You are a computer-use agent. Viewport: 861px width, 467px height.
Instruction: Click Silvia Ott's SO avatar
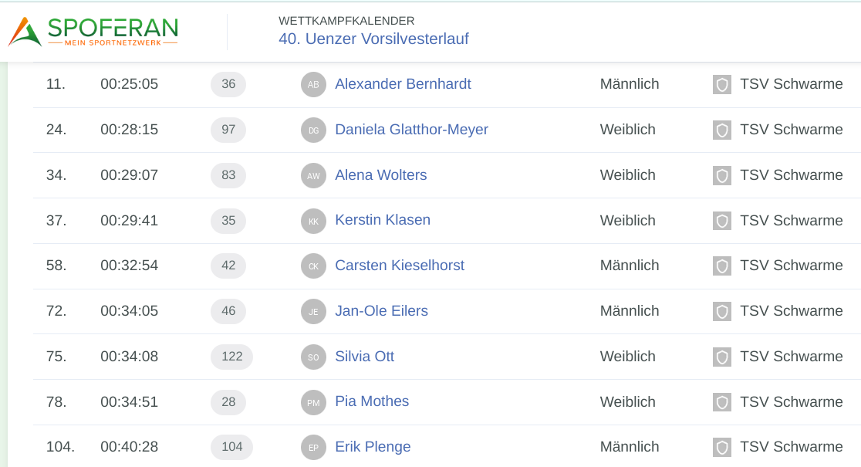[x=313, y=357]
